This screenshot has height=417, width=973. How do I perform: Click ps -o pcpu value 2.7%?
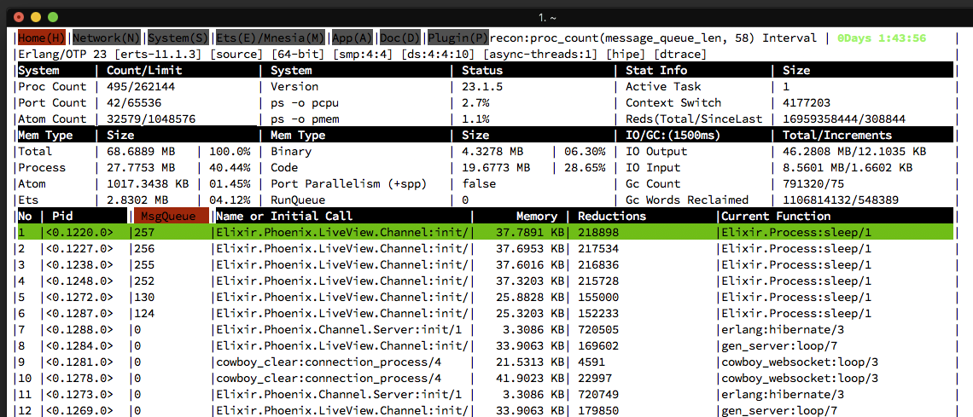coord(476,103)
